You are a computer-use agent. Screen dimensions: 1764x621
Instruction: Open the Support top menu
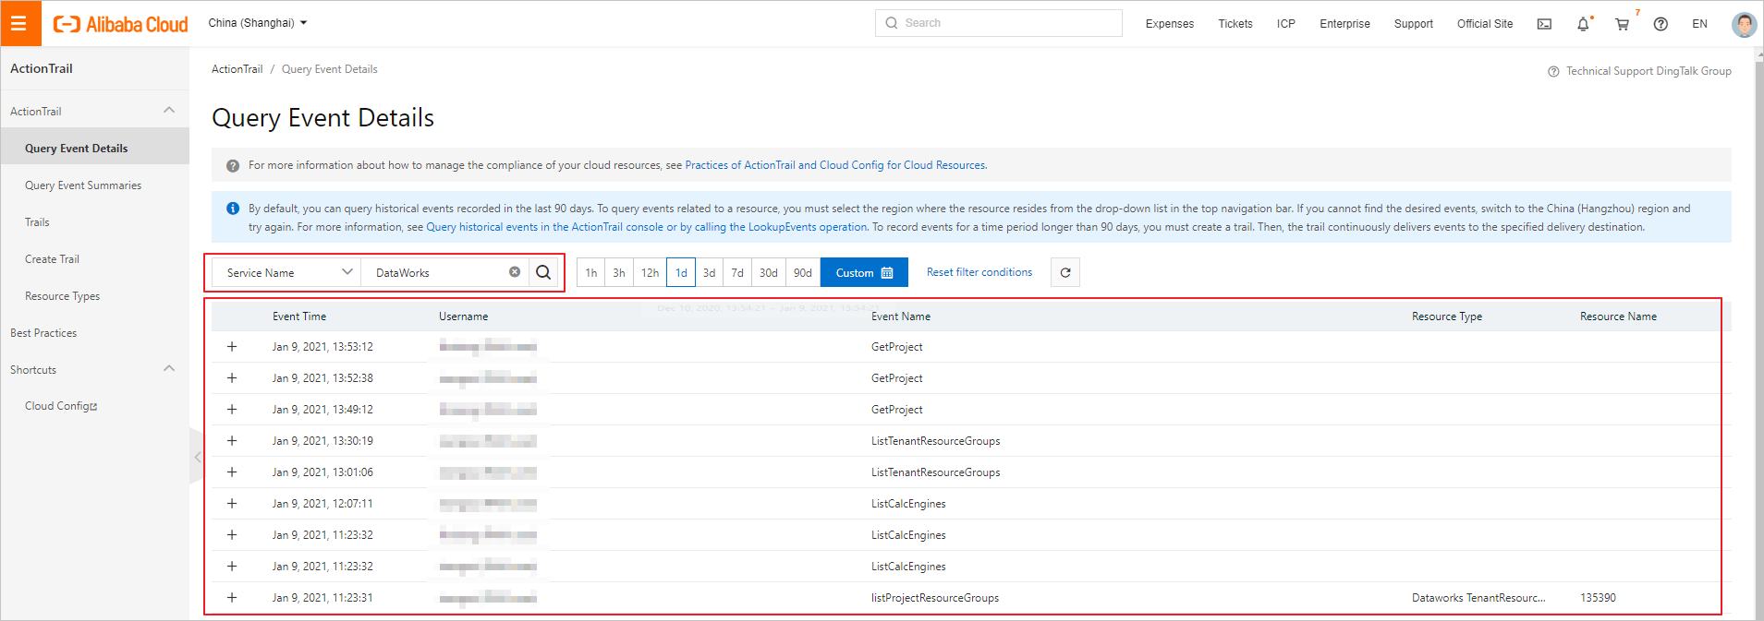pyautogui.click(x=1414, y=24)
